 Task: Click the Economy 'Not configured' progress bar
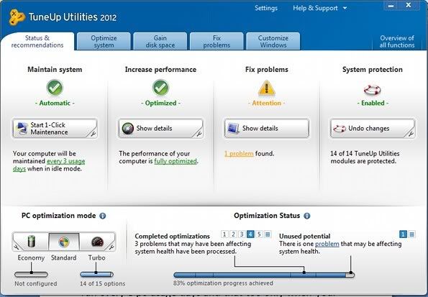[x=31, y=274]
